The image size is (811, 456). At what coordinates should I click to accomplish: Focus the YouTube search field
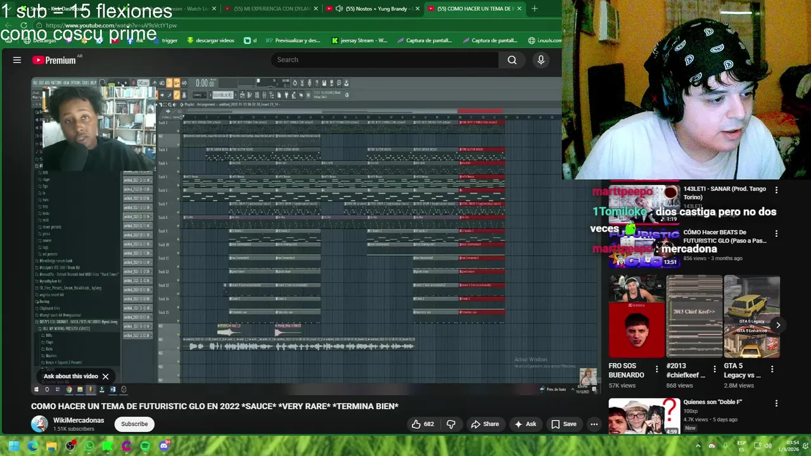click(x=385, y=60)
